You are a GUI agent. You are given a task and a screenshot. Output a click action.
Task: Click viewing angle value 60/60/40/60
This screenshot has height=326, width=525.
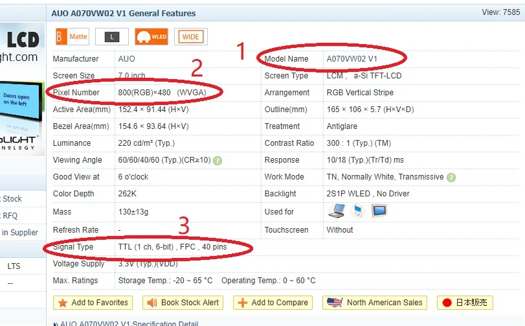tap(164, 160)
